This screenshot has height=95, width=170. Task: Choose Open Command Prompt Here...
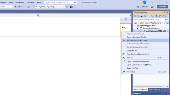pos(145,65)
